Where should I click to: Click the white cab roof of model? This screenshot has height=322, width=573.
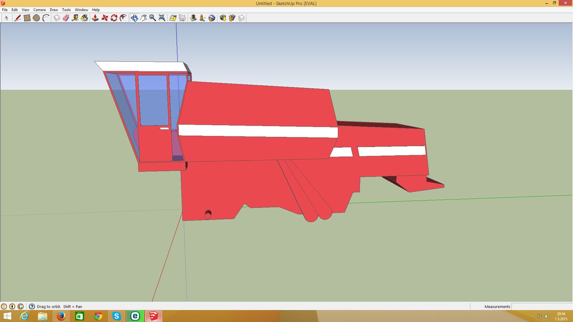[142, 66]
